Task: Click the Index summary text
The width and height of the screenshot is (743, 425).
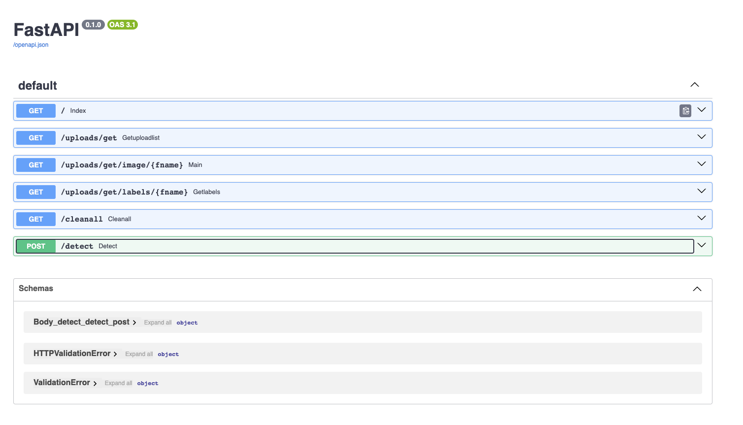Action: click(78, 111)
